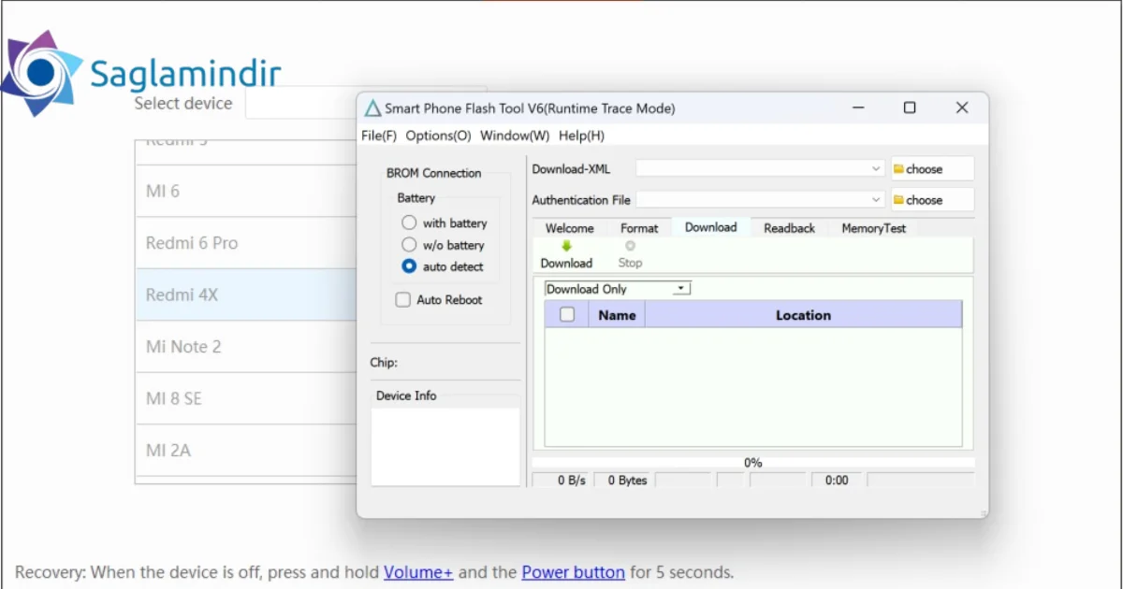Switch to the Download tab
Image resolution: width=1123 pixels, height=589 pixels.
pyautogui.click(x=711, y=227)
